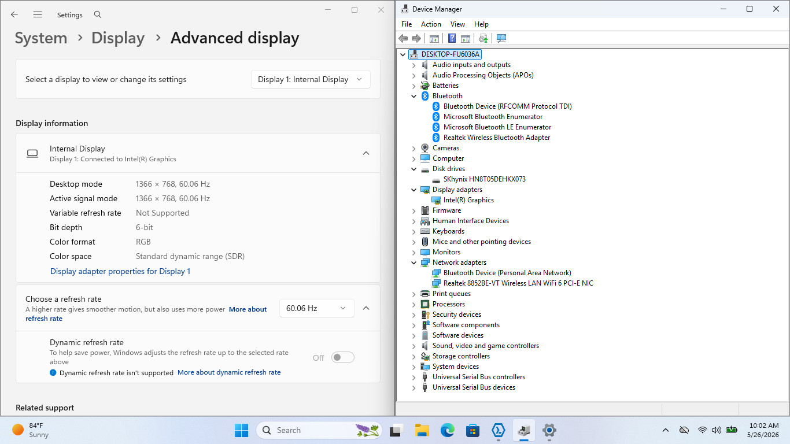Collapse the Network adapters node
Screen dimensions: 790x444
(414, 262)
